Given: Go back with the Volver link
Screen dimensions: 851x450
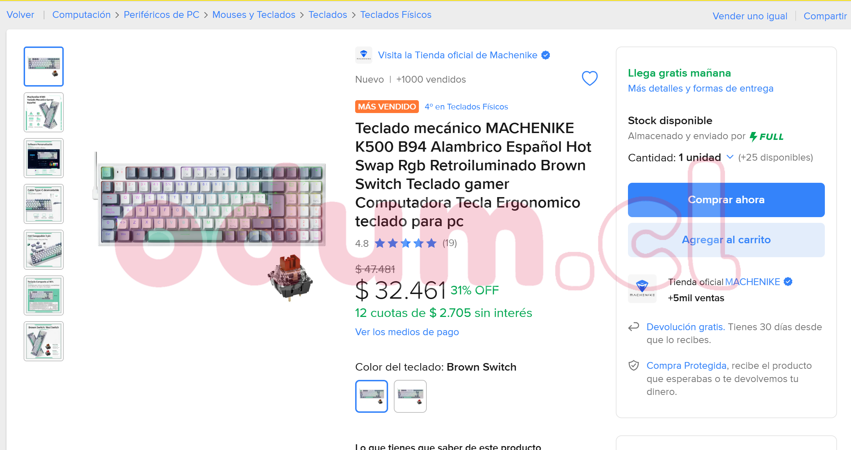Looking at the screenshot, I should click(x=20, y=15).
